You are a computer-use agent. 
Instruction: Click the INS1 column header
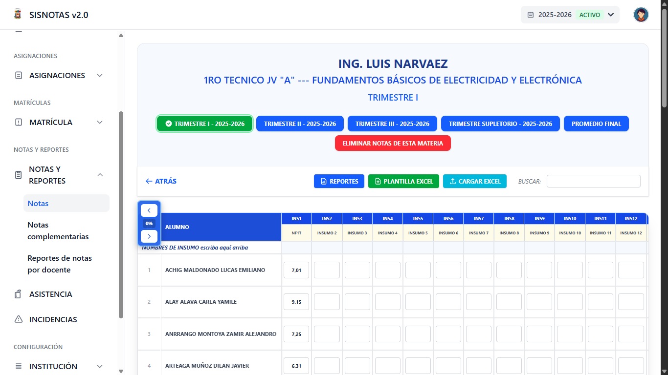coord(296,219)
